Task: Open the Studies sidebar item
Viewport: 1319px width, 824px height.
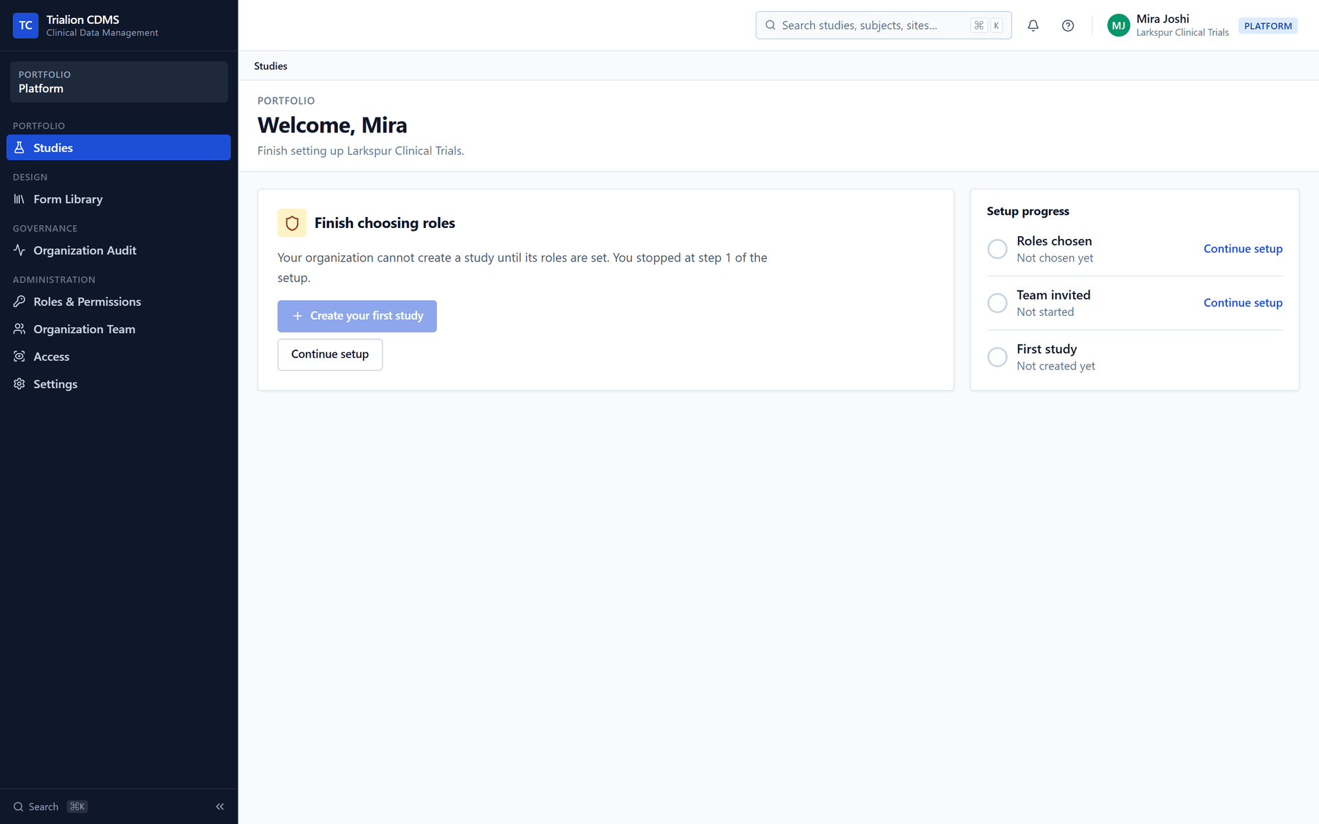Action: [x=119, y=148]
